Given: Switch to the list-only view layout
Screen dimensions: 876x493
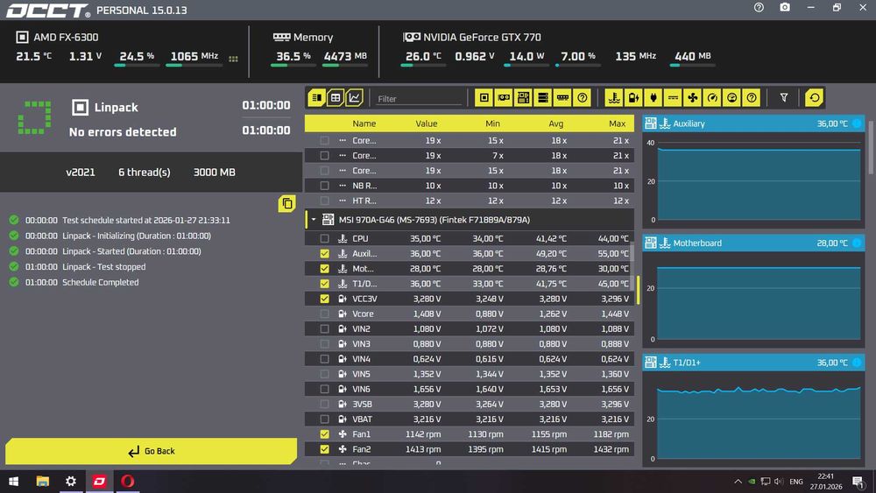Looking at the screenshot, I should tap(316, 98).
